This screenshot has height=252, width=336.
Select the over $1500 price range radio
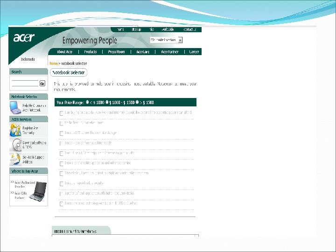point(137,102)
